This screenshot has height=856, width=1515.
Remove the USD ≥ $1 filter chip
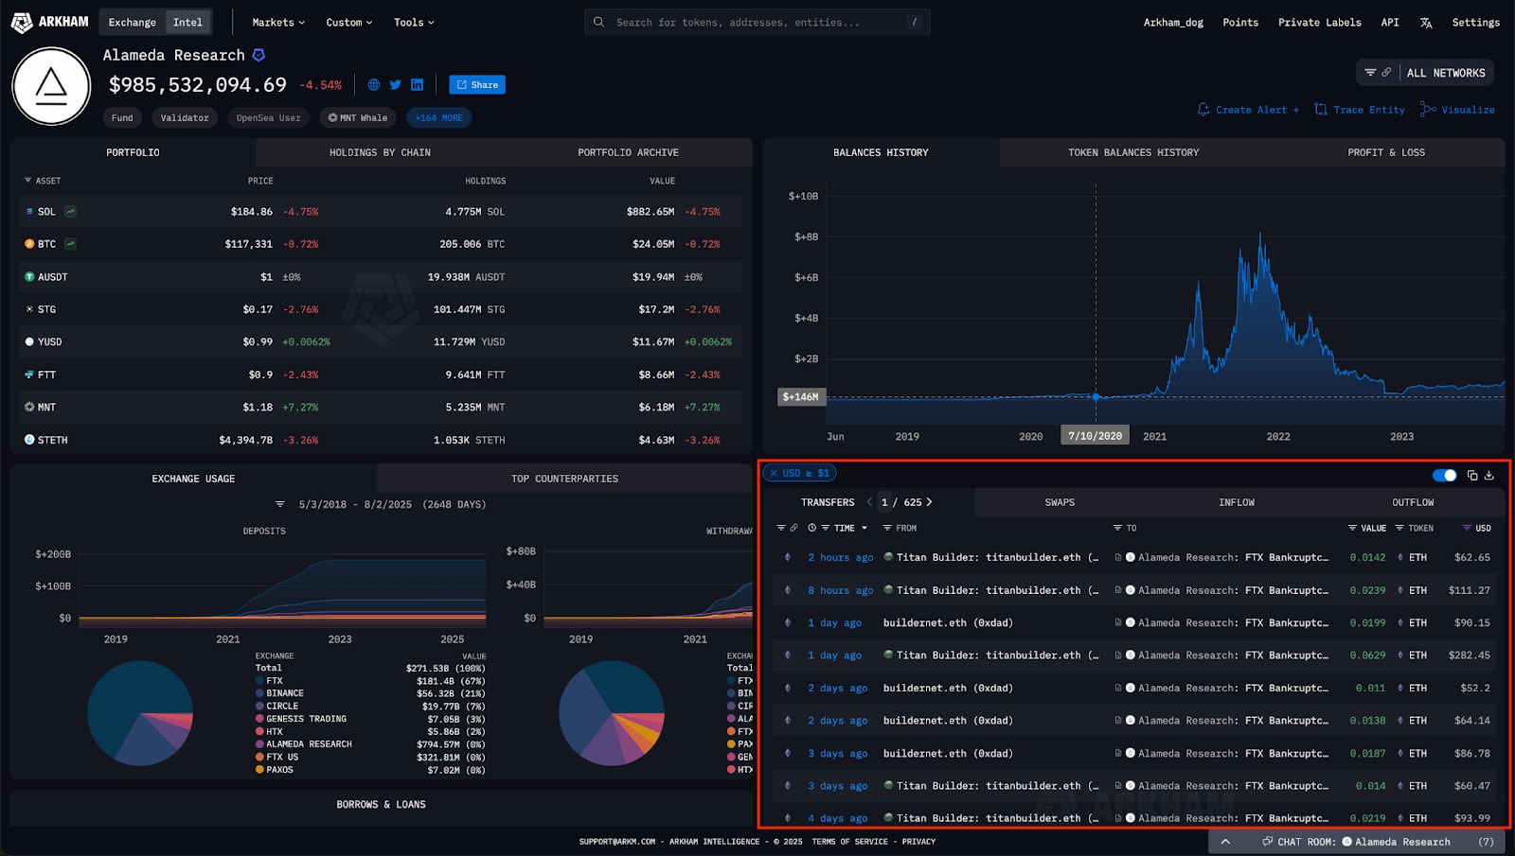click(774, 473)
